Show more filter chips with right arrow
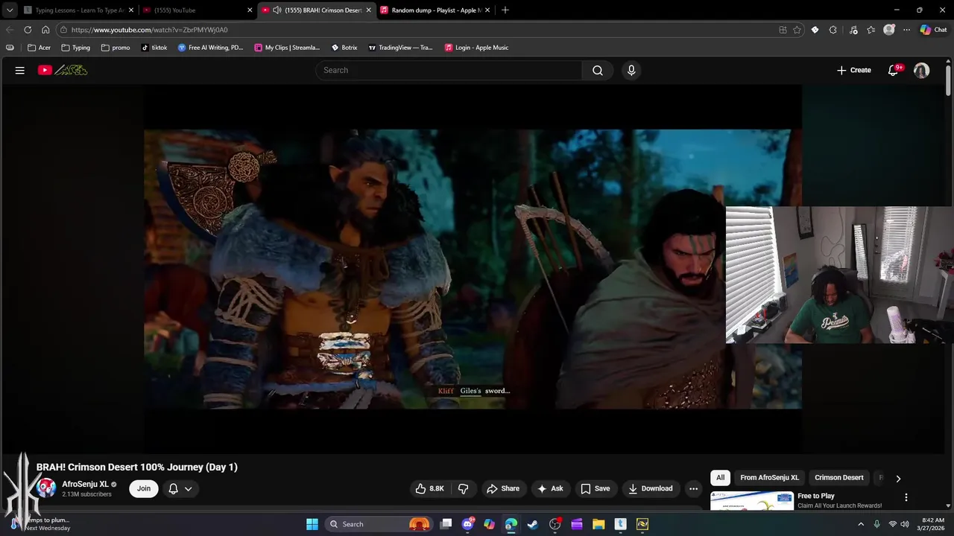Viewport: 954px width, 536px height. click(898, 479)
